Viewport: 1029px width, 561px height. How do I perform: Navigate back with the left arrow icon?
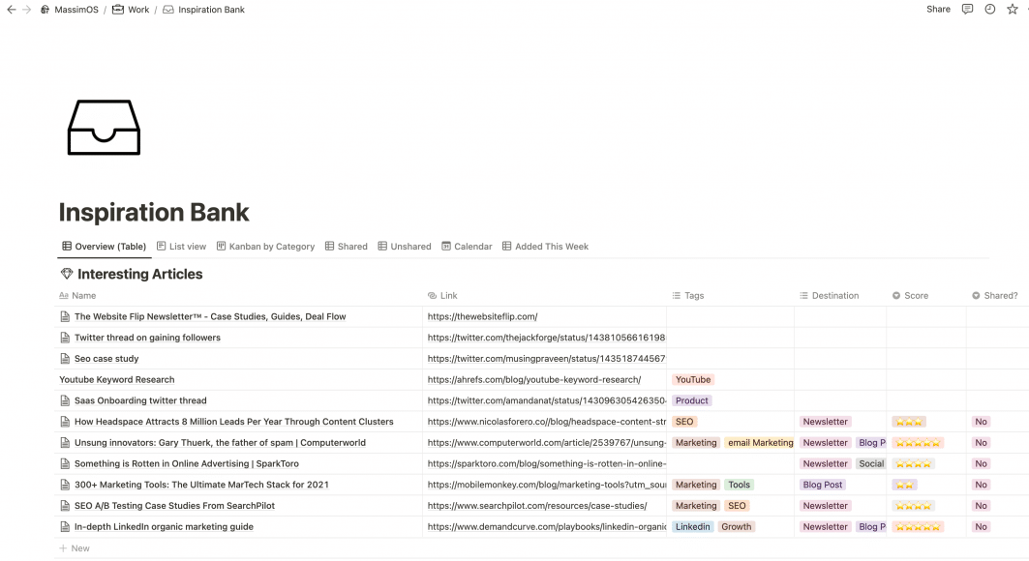pyautogui.click(x=10, y=9)
